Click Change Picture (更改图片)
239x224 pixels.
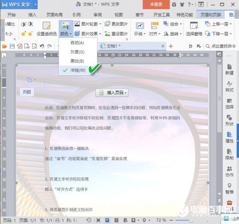click(x=116, y=24)
